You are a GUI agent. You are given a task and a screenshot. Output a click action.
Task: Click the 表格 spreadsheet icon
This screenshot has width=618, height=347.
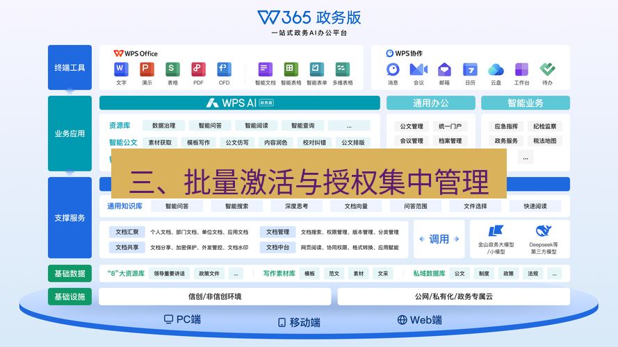click(x=172, y=69)
